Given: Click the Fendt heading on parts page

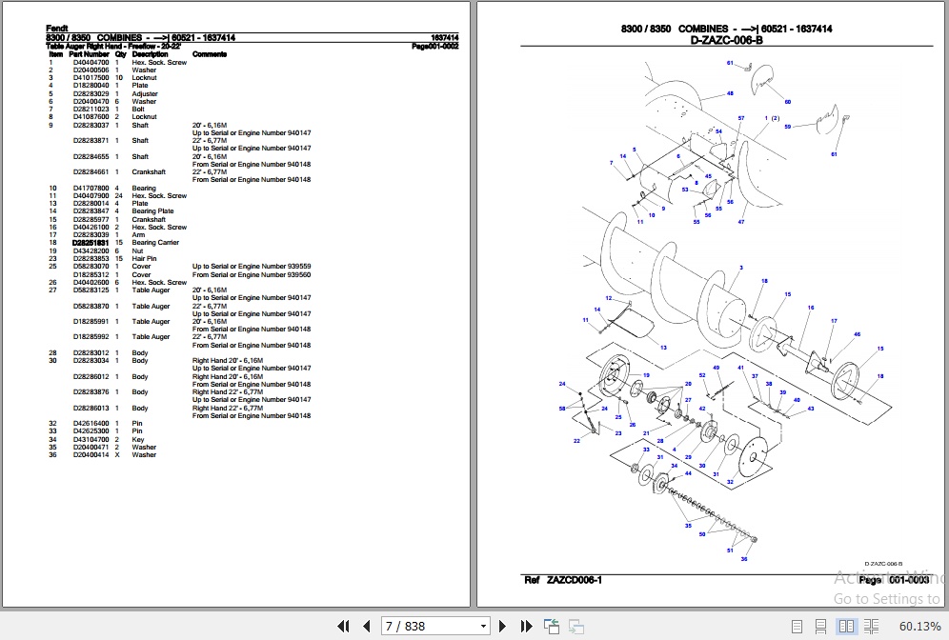Looking at the screenshot, I should coord(57,28).
